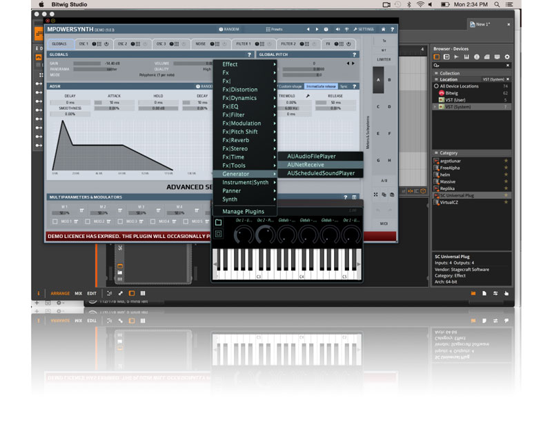Select AUNetReceive from Generator submenu
552x429 pixels.
[320, 165]
